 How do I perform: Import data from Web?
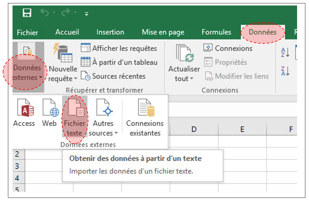50,113
